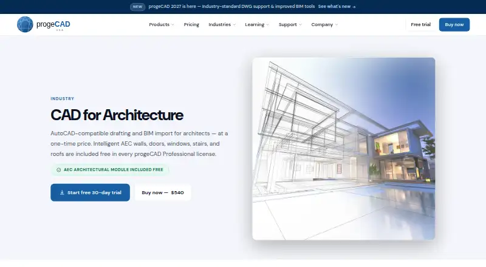Open the Learning dropdown

257,24
